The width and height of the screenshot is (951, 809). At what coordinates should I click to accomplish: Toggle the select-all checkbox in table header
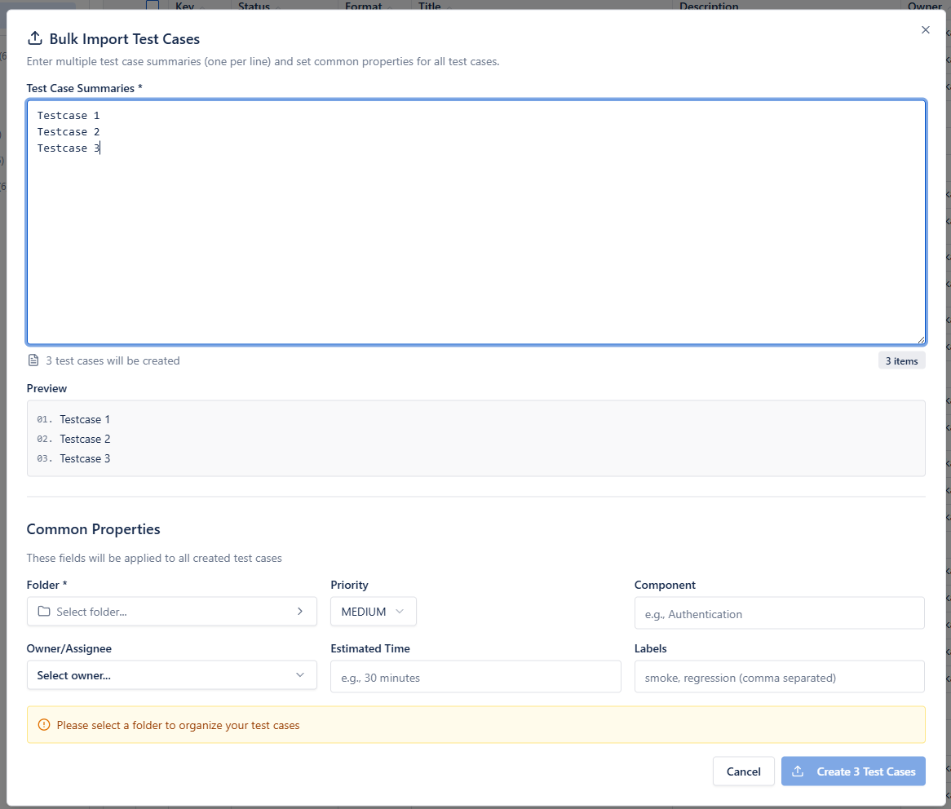(x=153, y=6)
